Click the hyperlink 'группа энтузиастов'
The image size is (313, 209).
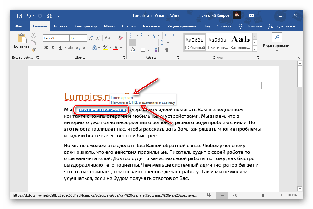point(103,110)
